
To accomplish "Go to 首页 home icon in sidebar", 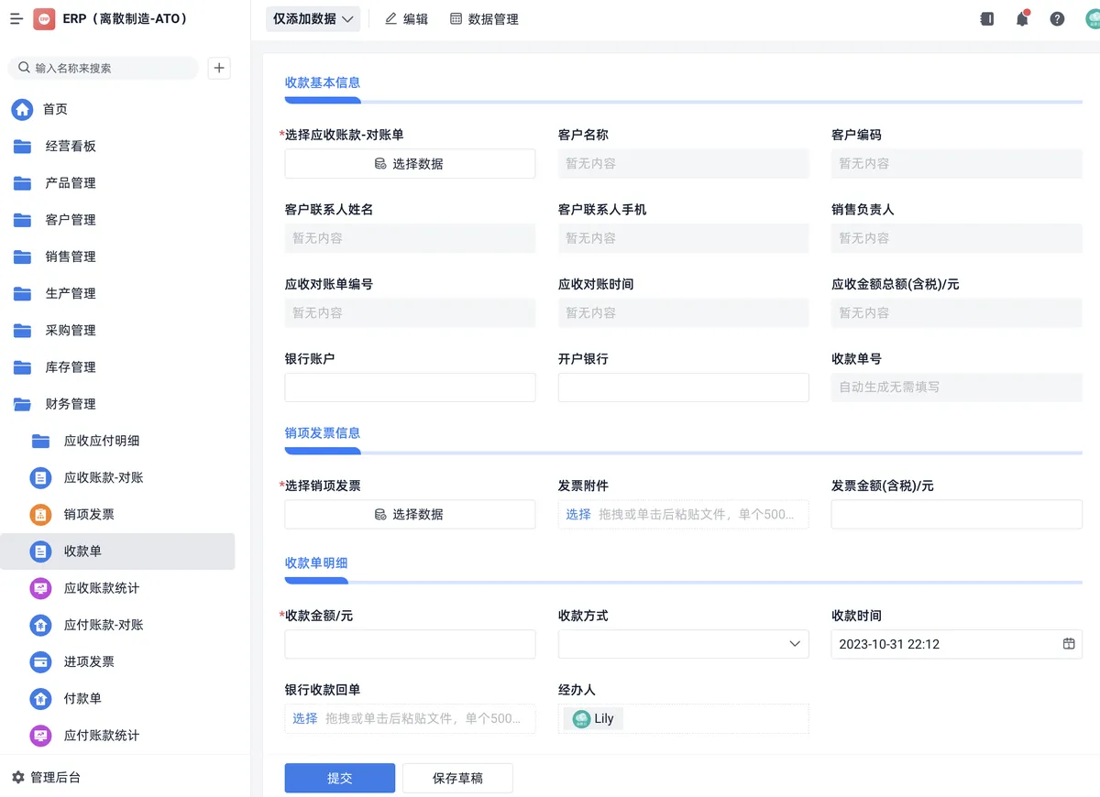I will (22, 109).
